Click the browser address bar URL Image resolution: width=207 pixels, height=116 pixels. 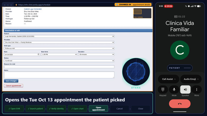tap(34, 5)
